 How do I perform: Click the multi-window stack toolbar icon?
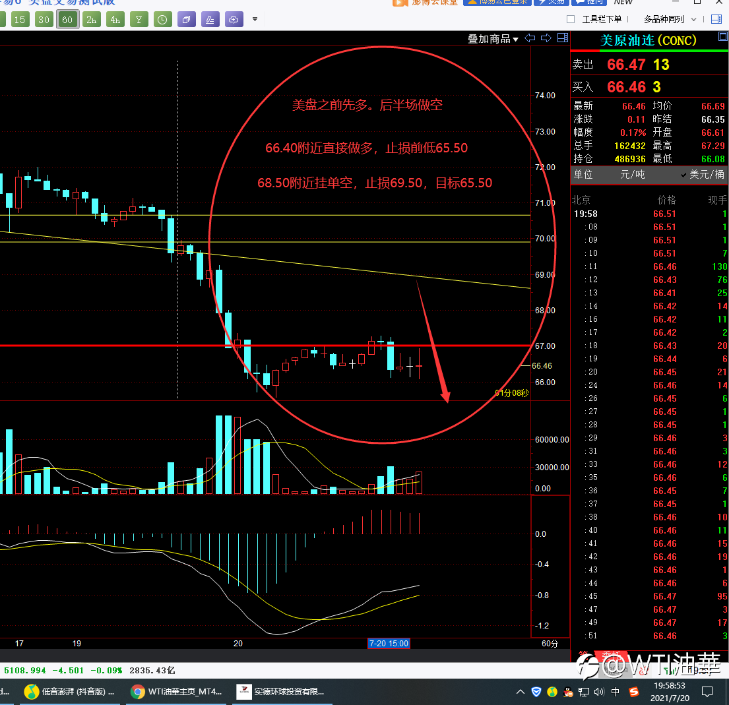187,20
